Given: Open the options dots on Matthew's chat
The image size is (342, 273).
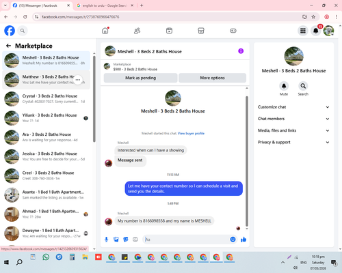Looking at the screenshot, I should coord(78,80).
